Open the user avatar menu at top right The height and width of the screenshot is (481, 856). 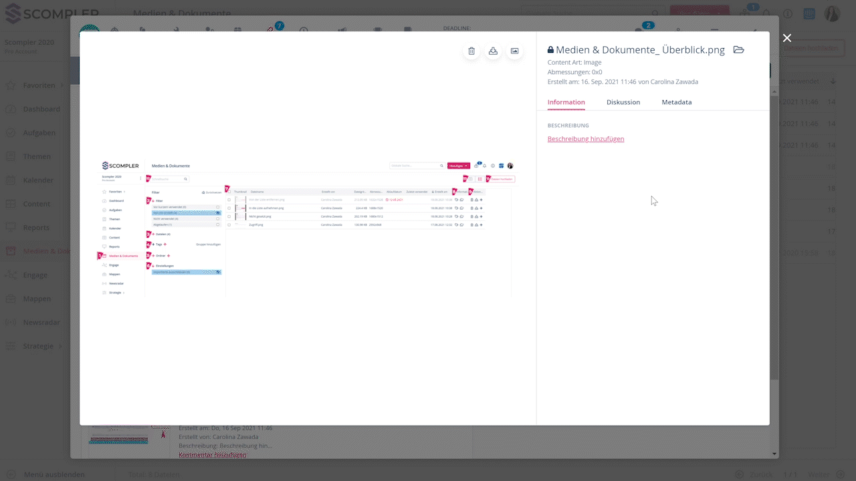(x=832, y=13)
